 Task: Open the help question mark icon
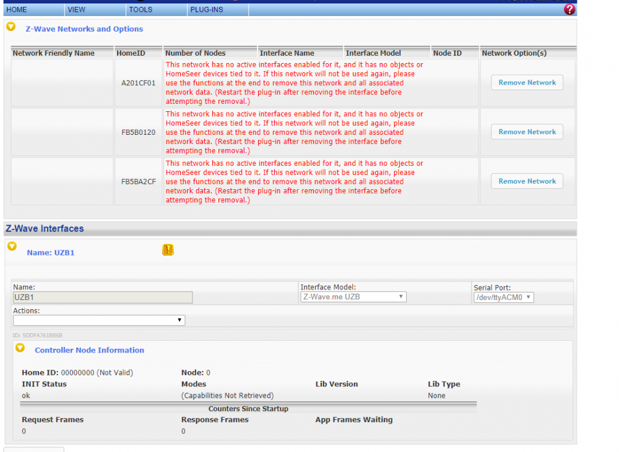coord(569,10)
